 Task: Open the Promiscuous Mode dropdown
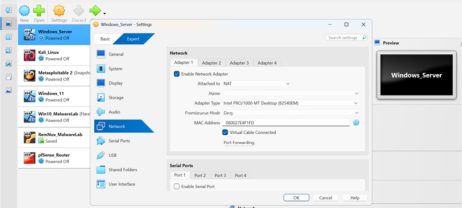[291, 113]
